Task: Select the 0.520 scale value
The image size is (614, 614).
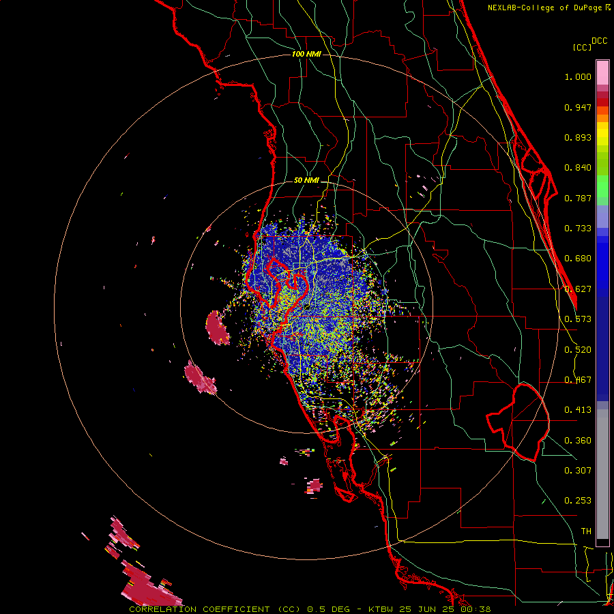Action: point(578,350)
